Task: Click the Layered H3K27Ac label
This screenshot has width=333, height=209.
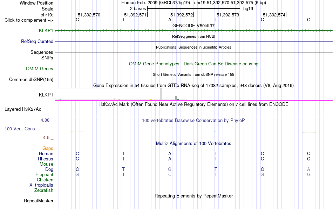Action: tap(23, 109)
